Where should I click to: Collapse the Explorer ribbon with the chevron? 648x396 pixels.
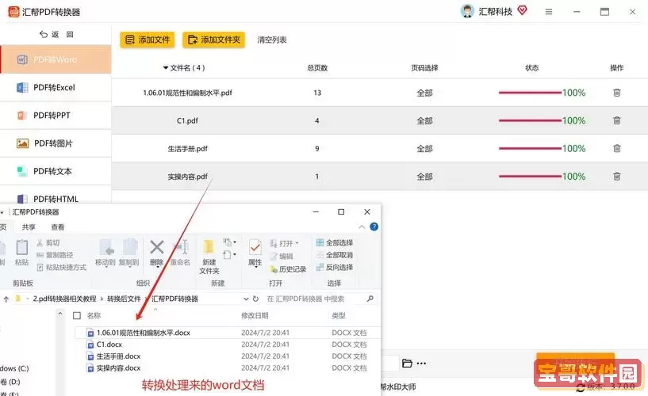[x=362, y=227]
